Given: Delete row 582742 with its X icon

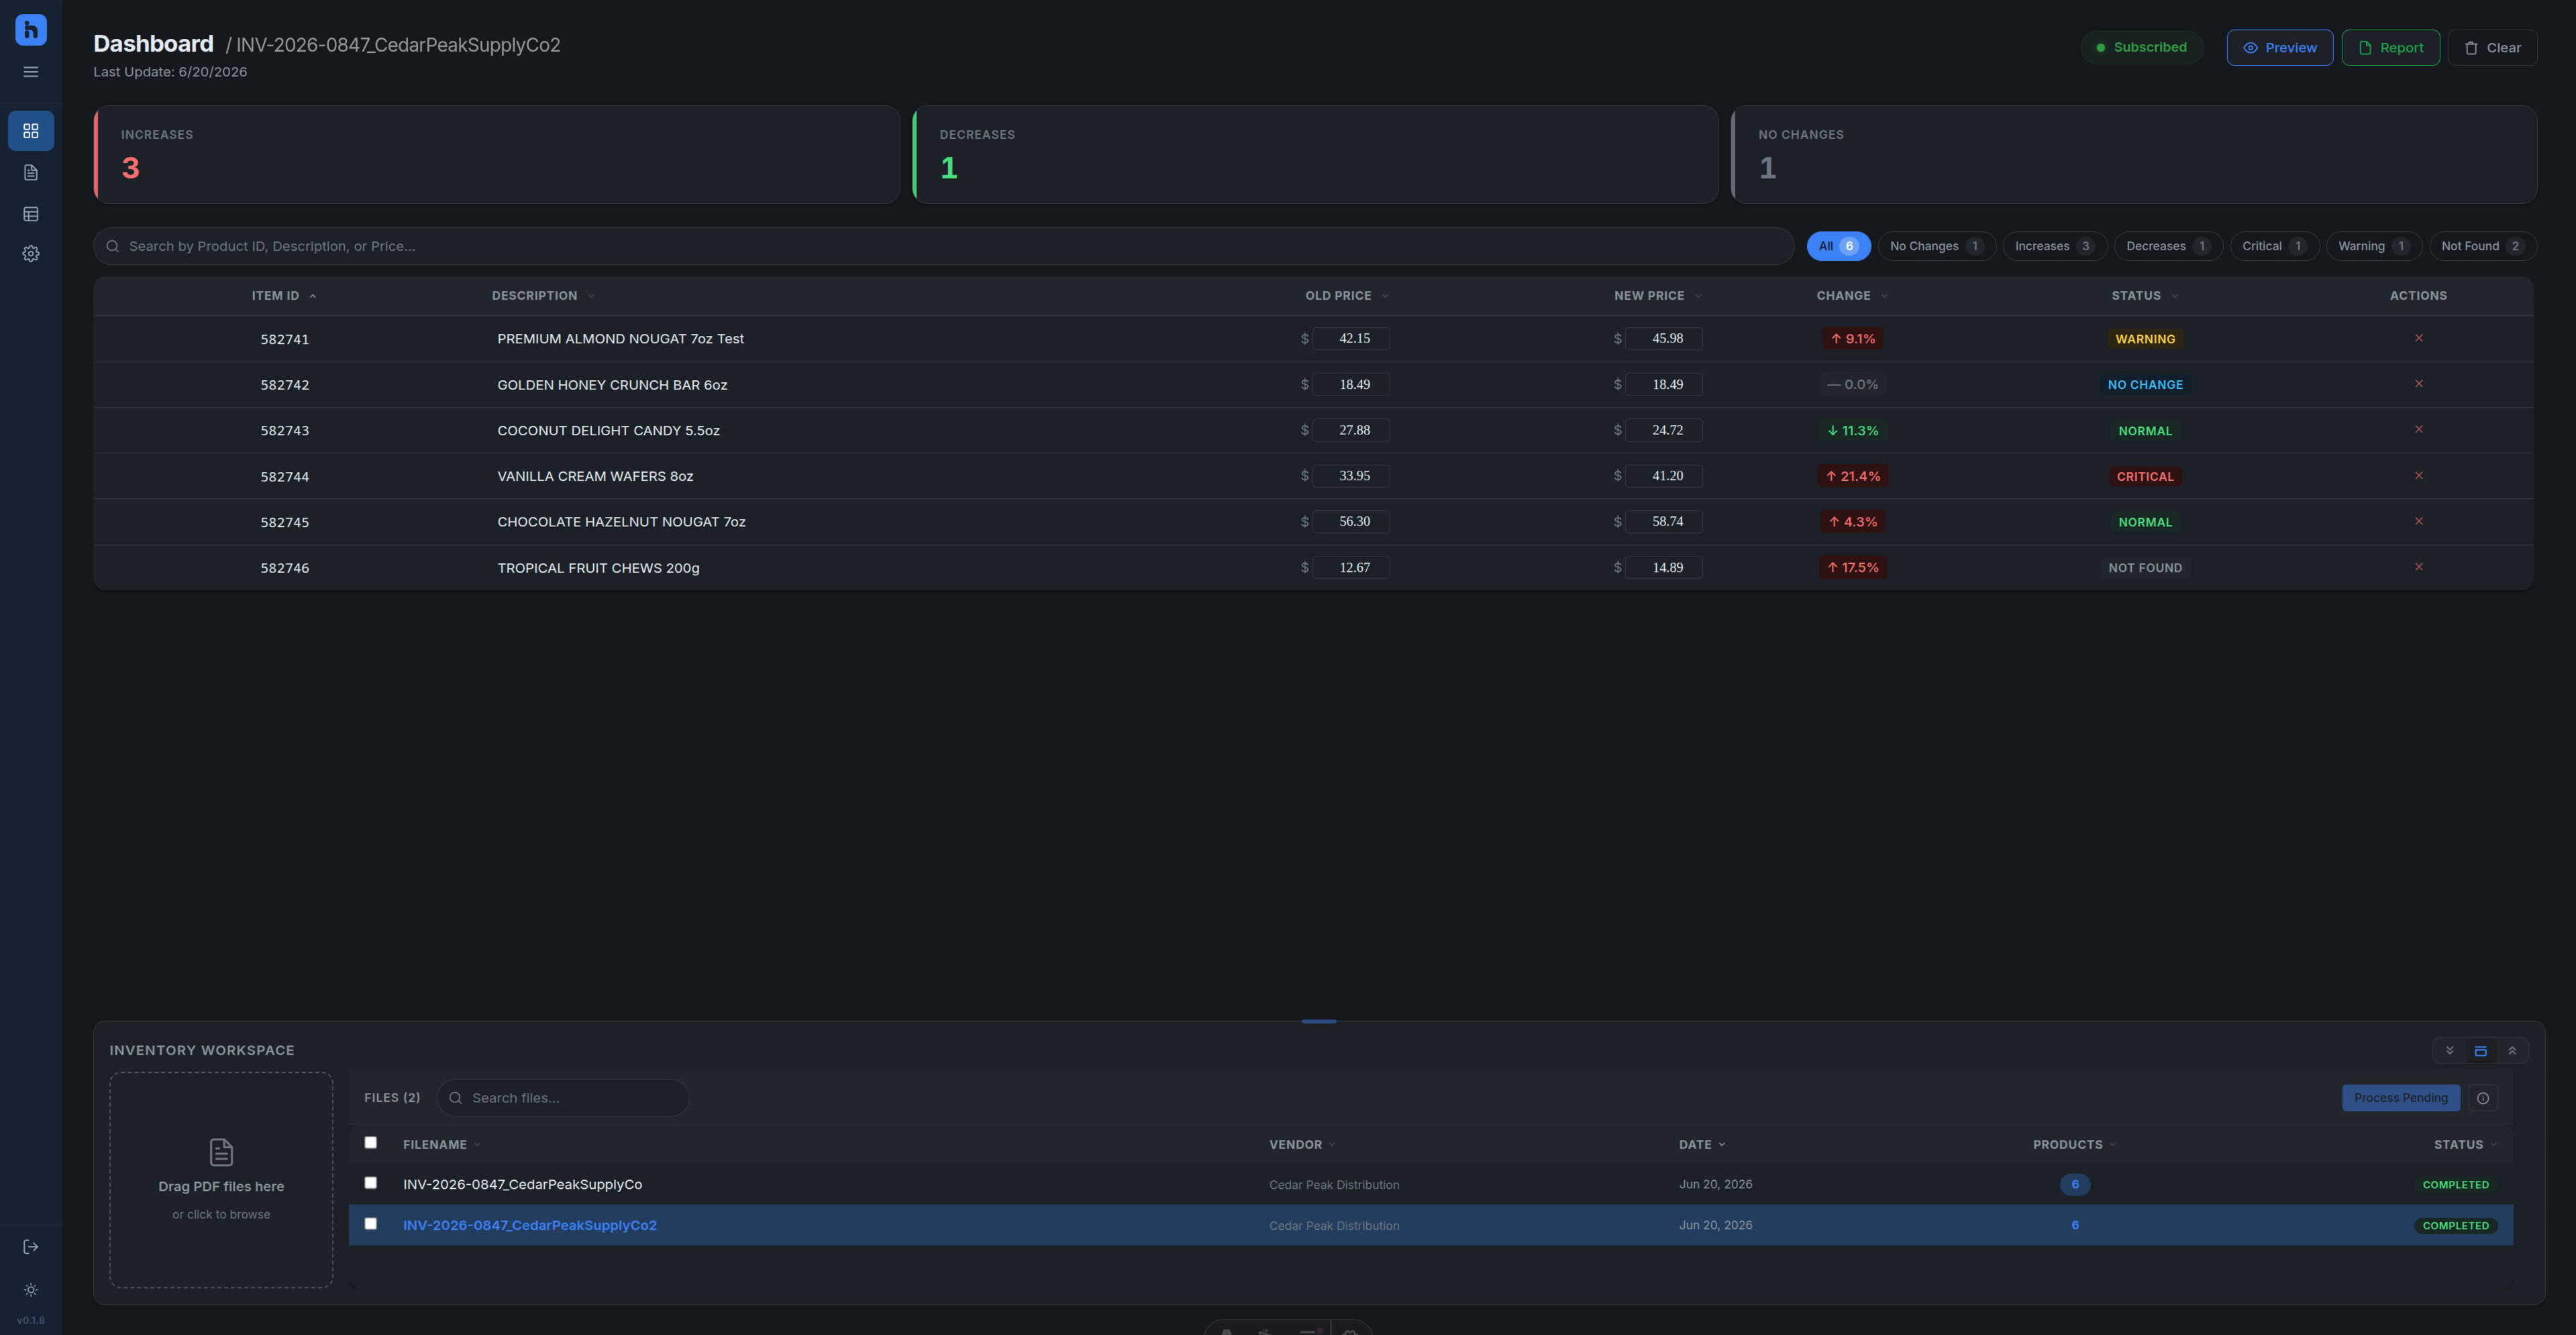Looking at the screenshot, I should pos(2419,384).
